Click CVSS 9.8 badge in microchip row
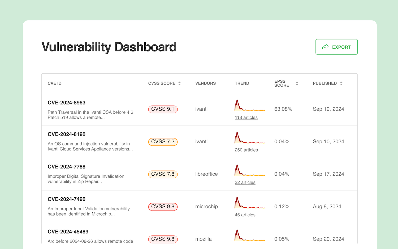Image resolution: width=398 pixels, height=249 pixels. (163, 207)
